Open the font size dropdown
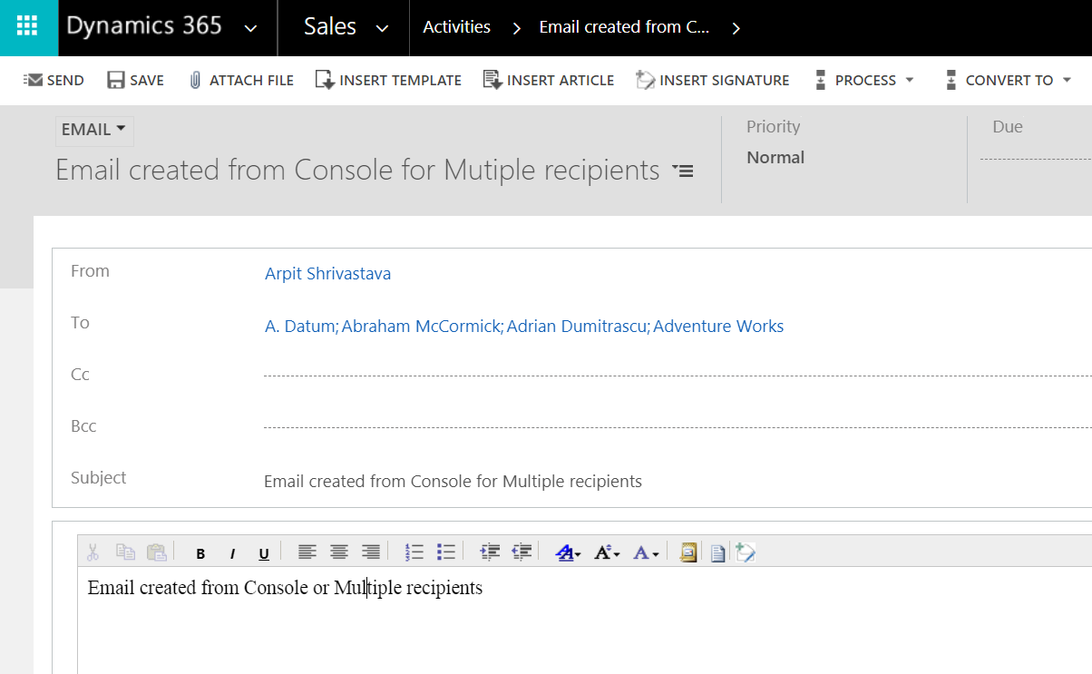Image resolution: width=1092 pixels, height=674 pixels. pos(607,552)
